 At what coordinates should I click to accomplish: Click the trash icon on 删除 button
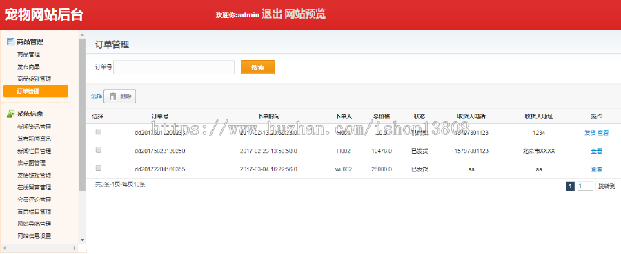tap(113, 96)
